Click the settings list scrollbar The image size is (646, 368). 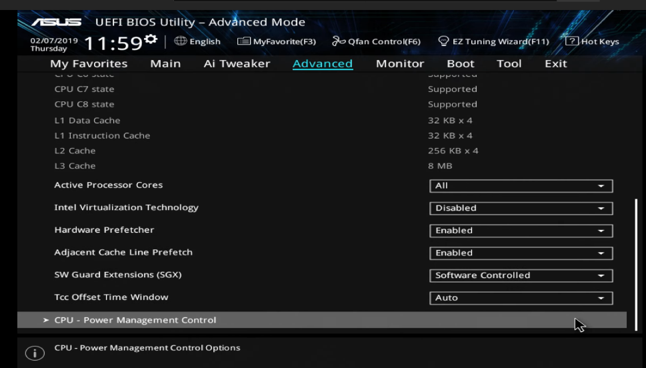pos(637,264)
